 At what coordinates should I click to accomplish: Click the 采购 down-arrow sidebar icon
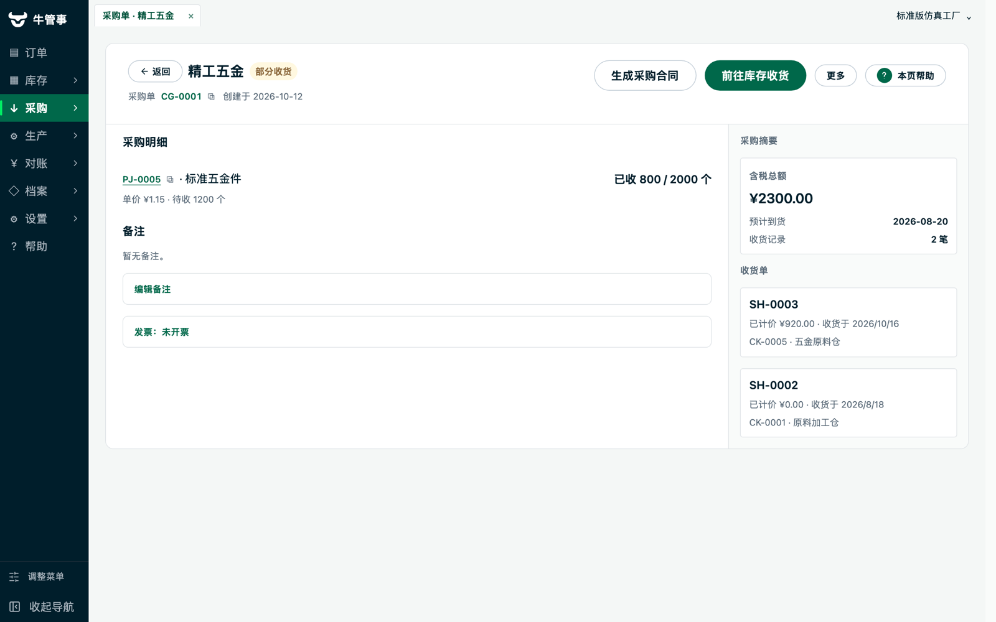14,108
